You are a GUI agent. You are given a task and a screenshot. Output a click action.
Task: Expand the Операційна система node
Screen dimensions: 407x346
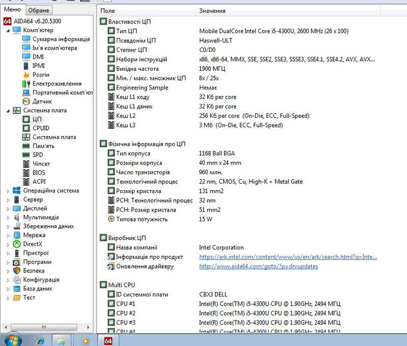(8, 191)
